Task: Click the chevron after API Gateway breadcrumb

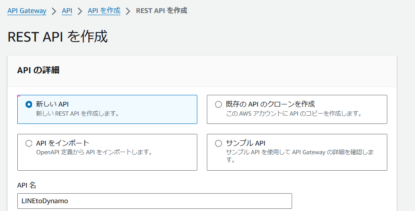Action: click(x=54, y=11)
